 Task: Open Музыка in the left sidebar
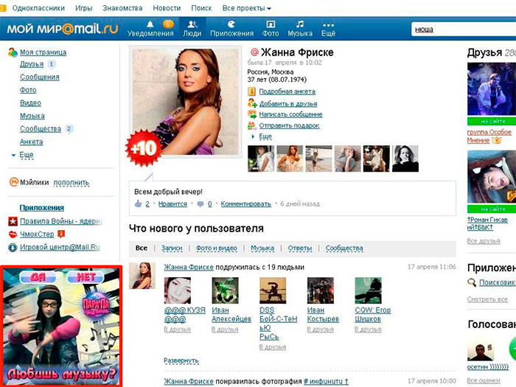pos(32,116)
